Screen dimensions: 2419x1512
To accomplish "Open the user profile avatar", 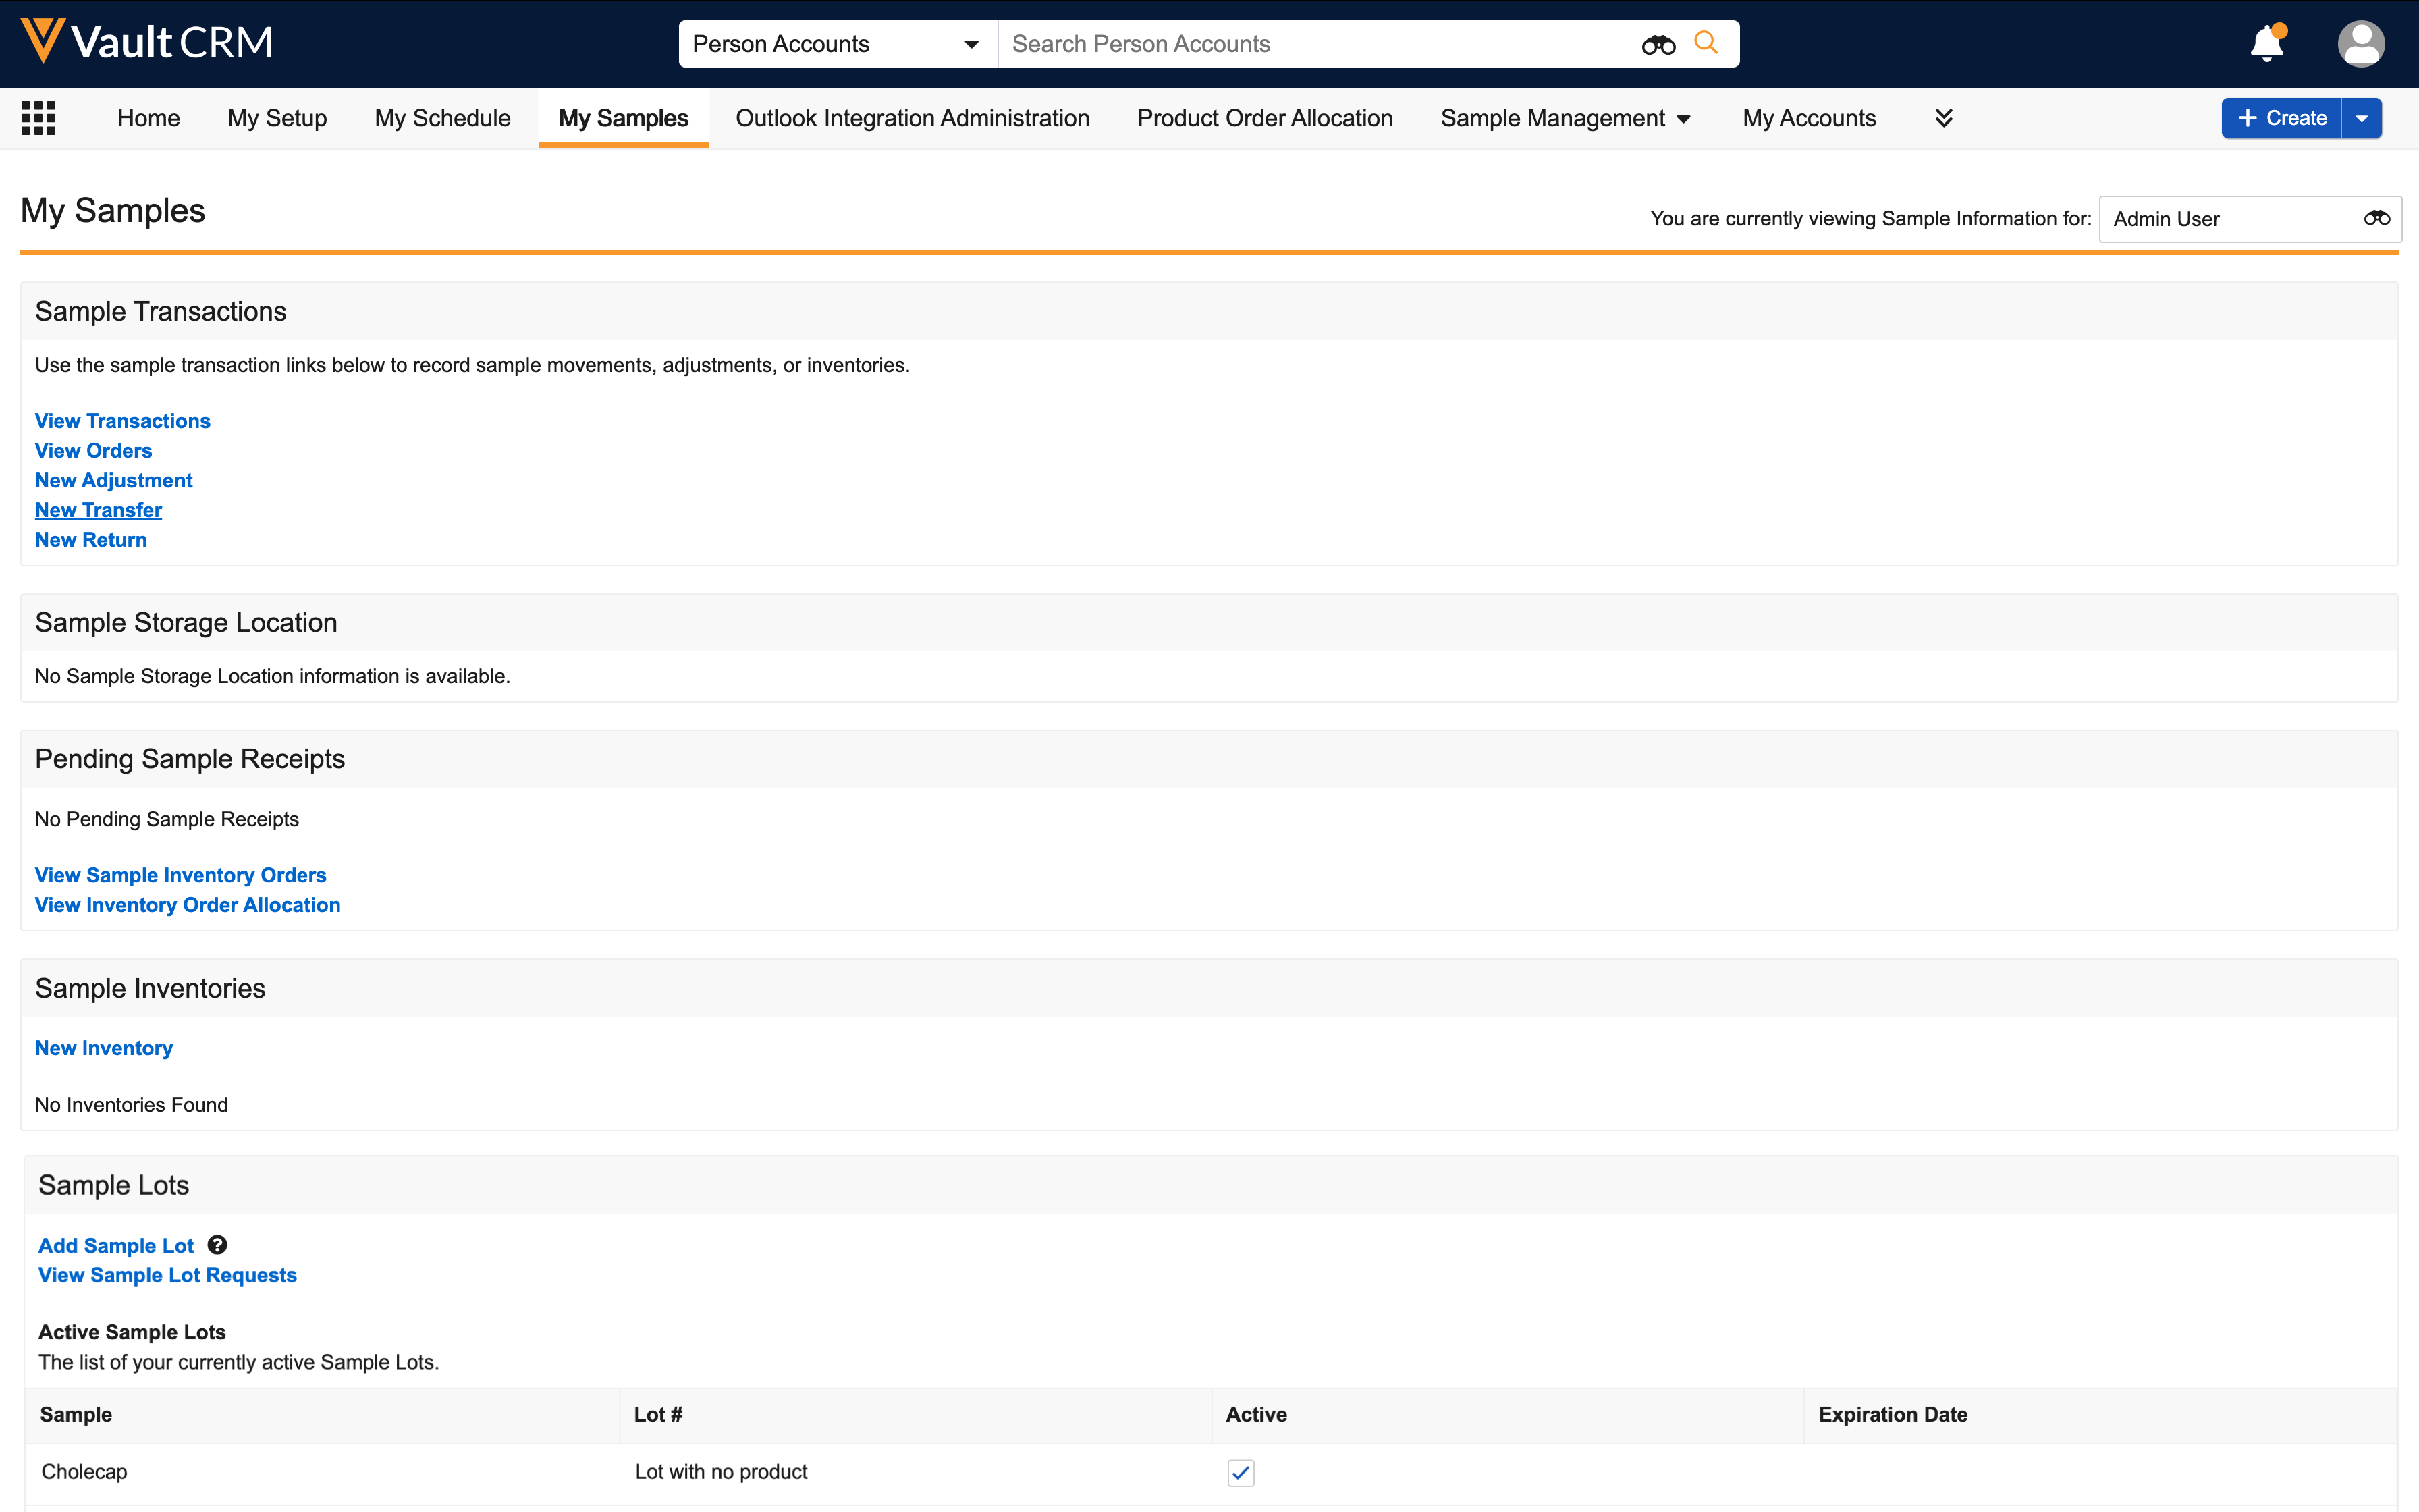I will (x=2360, y=44).
